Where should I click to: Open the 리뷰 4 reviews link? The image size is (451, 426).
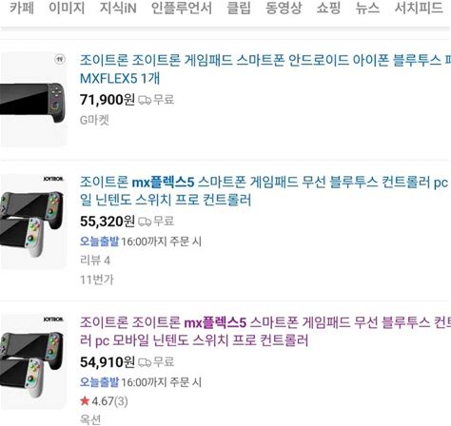pyautogui.click(x=95, y=261)
